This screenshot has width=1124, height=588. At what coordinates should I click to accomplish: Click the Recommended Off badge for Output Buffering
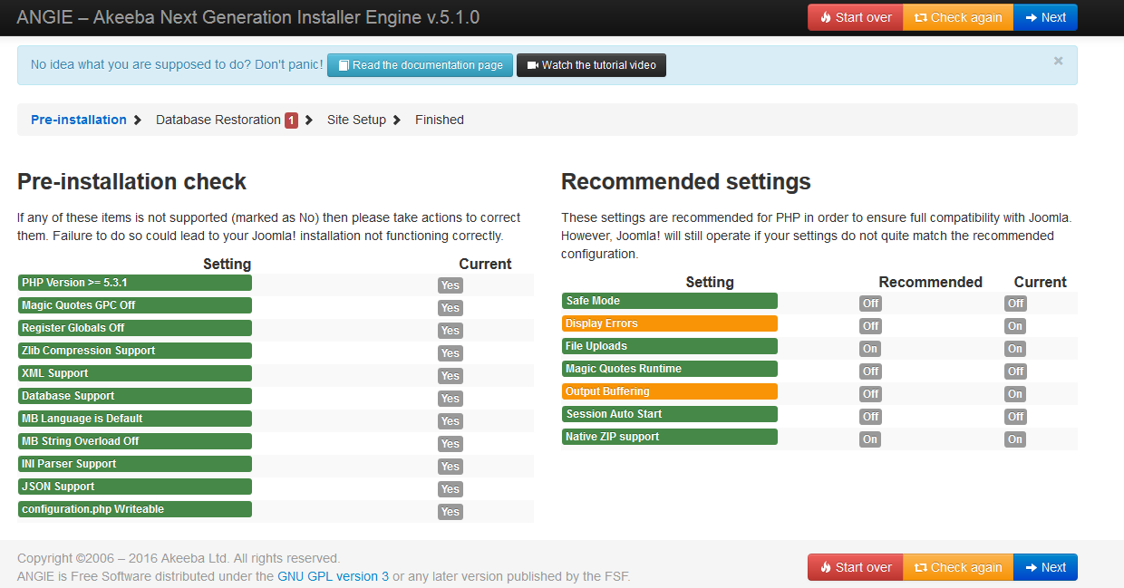click(870, 394)
